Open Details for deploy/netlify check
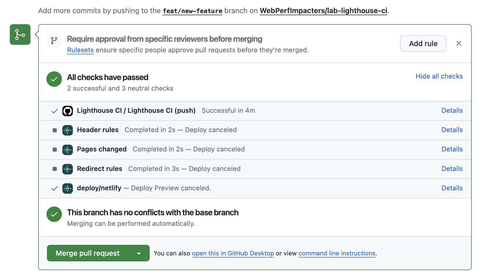482x275 pixels. point(452,188)
